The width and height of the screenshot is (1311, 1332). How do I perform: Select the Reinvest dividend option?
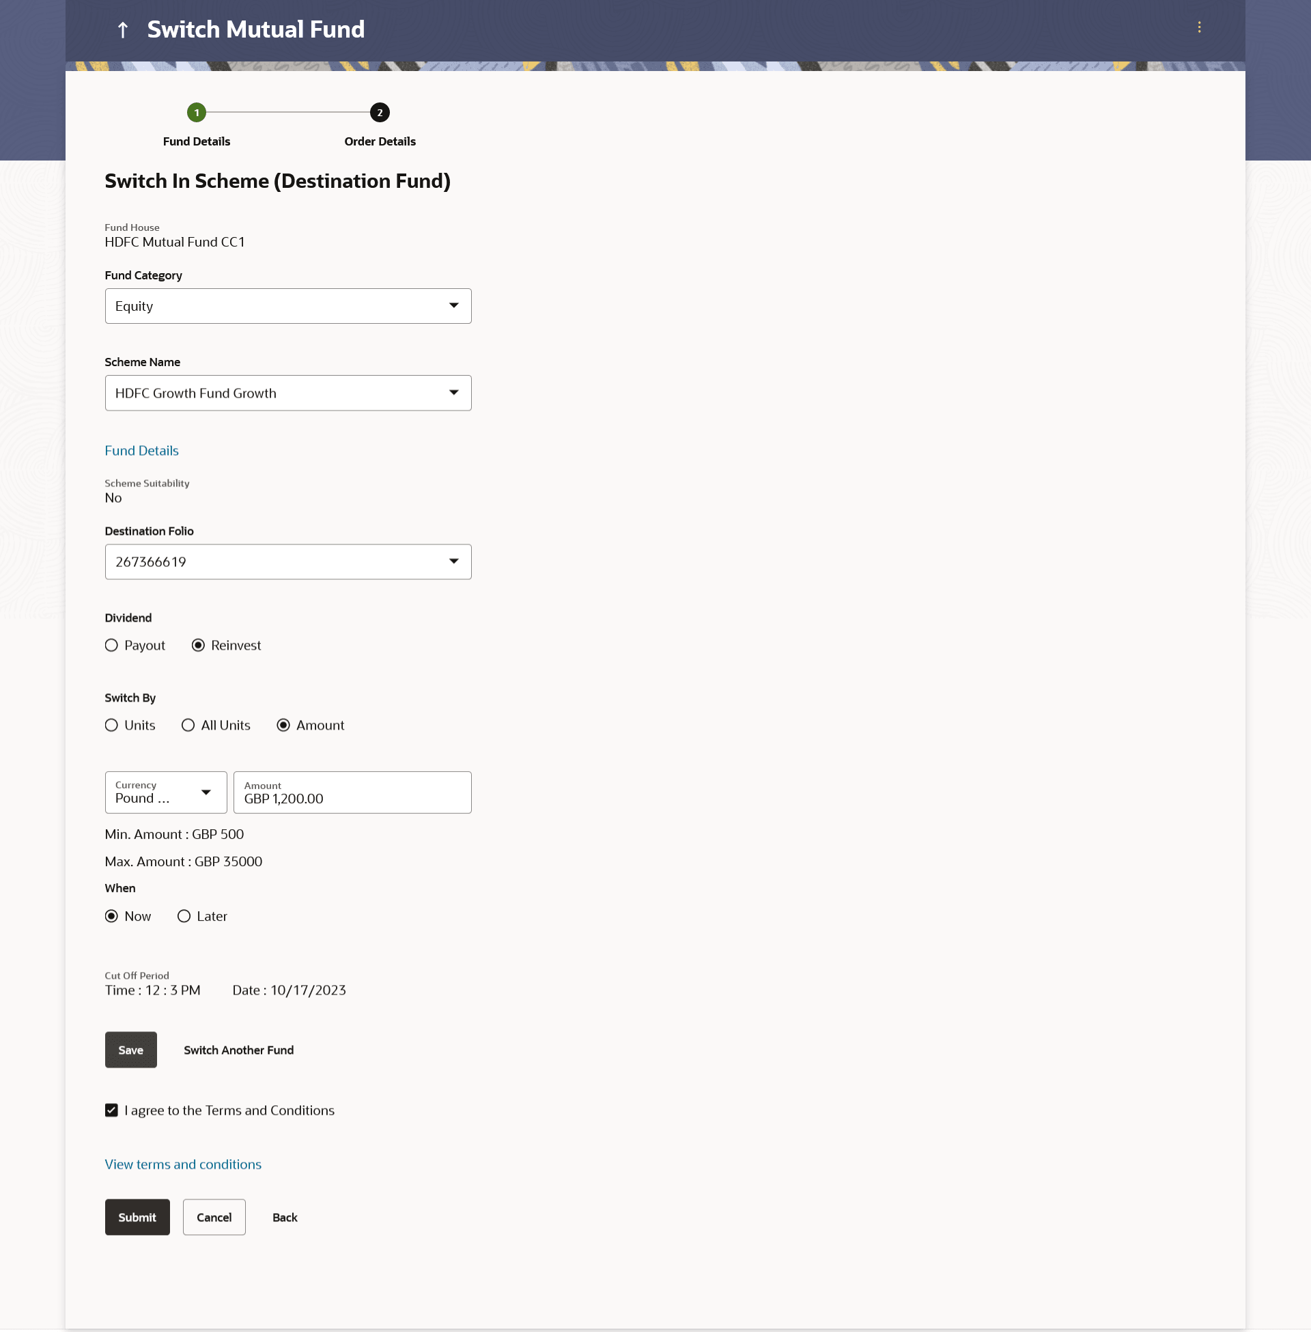(198, 646)
